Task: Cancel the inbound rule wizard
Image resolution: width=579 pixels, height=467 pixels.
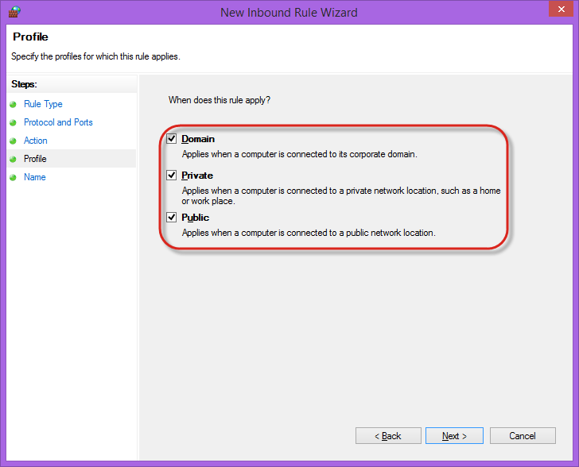Action: coord(523,436)
